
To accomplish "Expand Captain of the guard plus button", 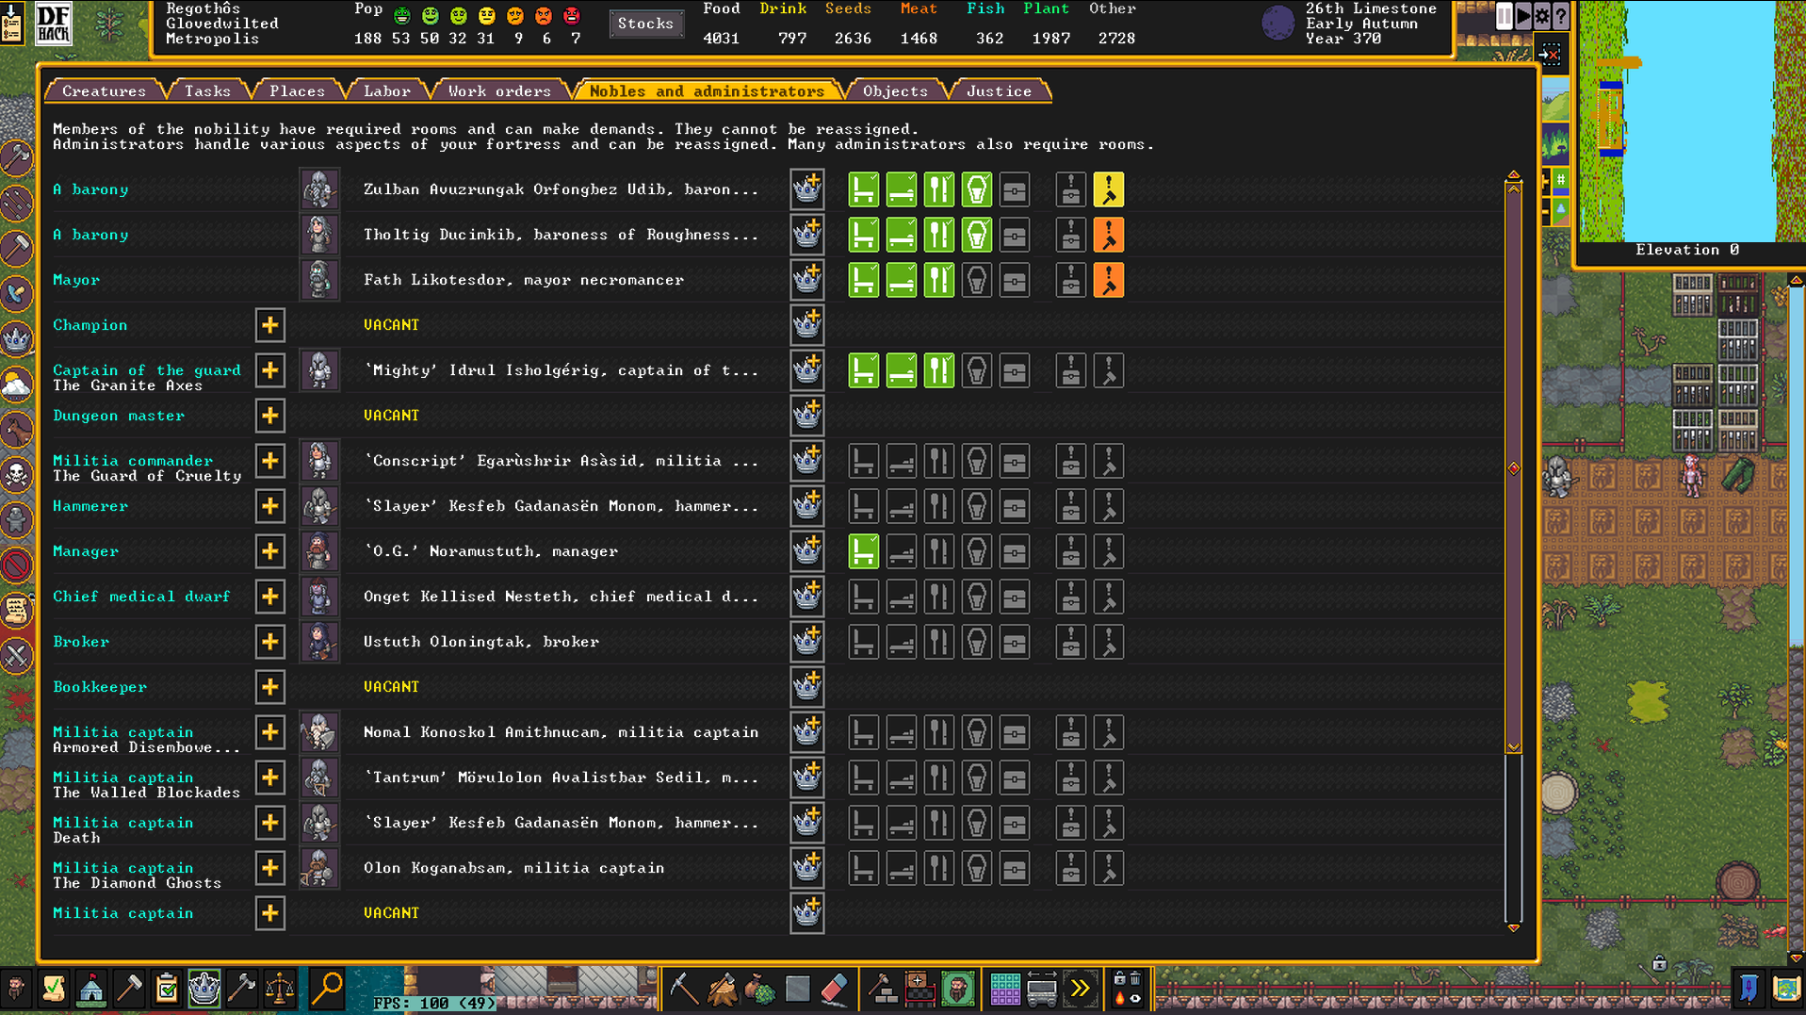I will 270,370.
